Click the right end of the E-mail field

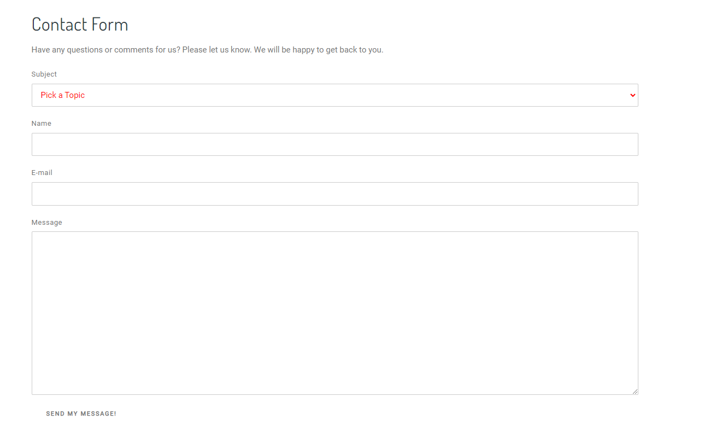[x=623, y=194]
